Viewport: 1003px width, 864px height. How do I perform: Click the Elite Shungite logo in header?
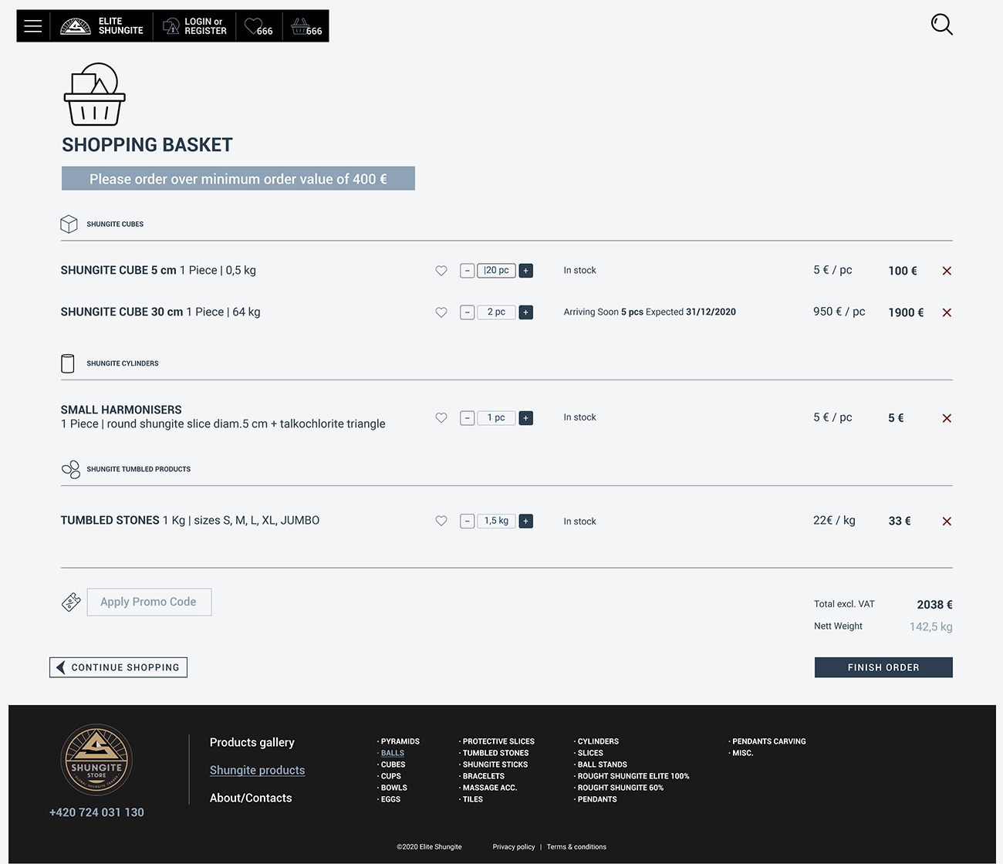pos(101,26)
